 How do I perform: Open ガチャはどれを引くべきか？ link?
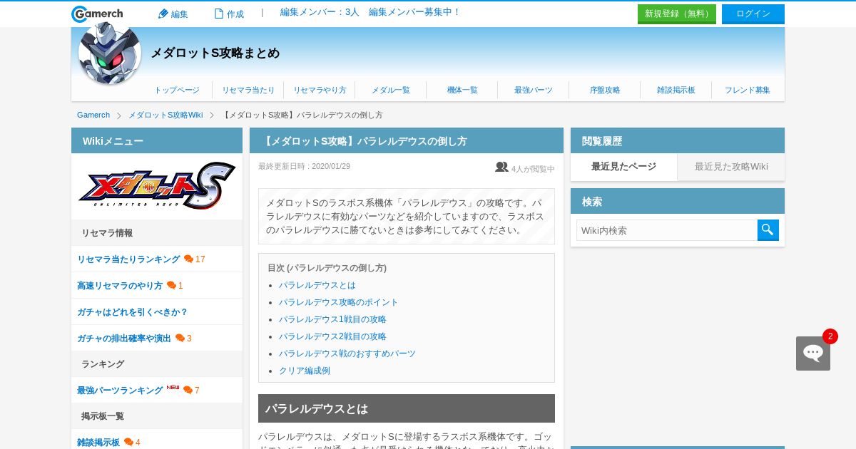click(x=133, y=312)
